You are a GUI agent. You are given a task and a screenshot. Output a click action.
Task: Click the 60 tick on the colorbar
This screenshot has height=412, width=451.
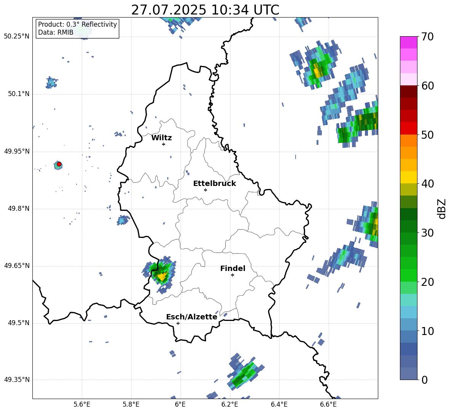(x=427, y=86)
